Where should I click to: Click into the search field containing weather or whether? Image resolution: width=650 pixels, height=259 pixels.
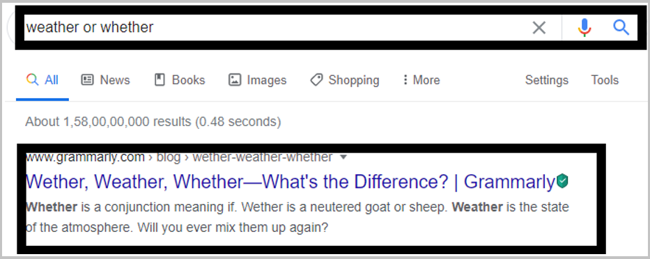[274, 28]
